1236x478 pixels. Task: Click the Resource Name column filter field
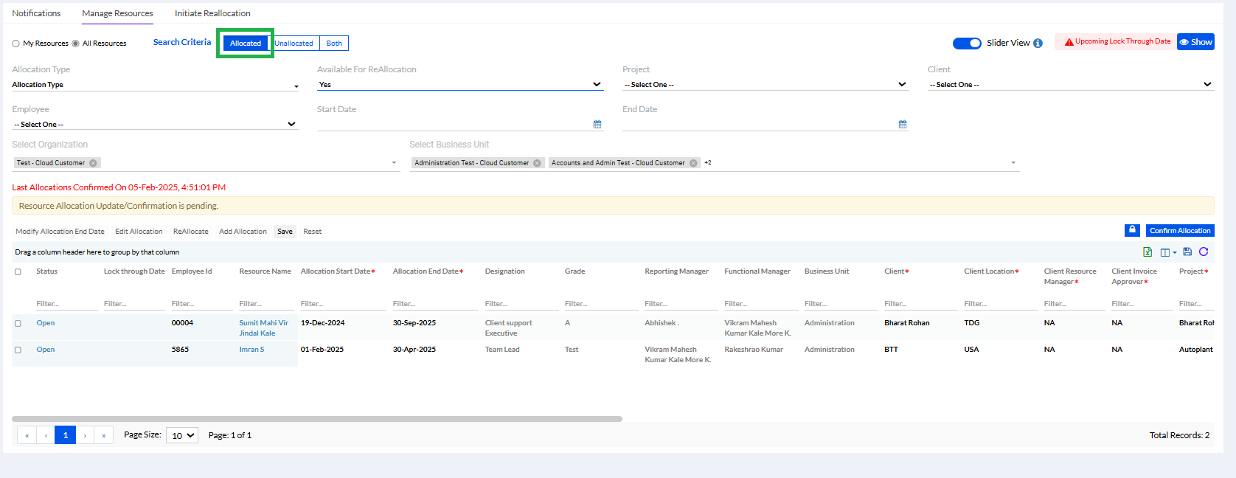pos(266,304)
